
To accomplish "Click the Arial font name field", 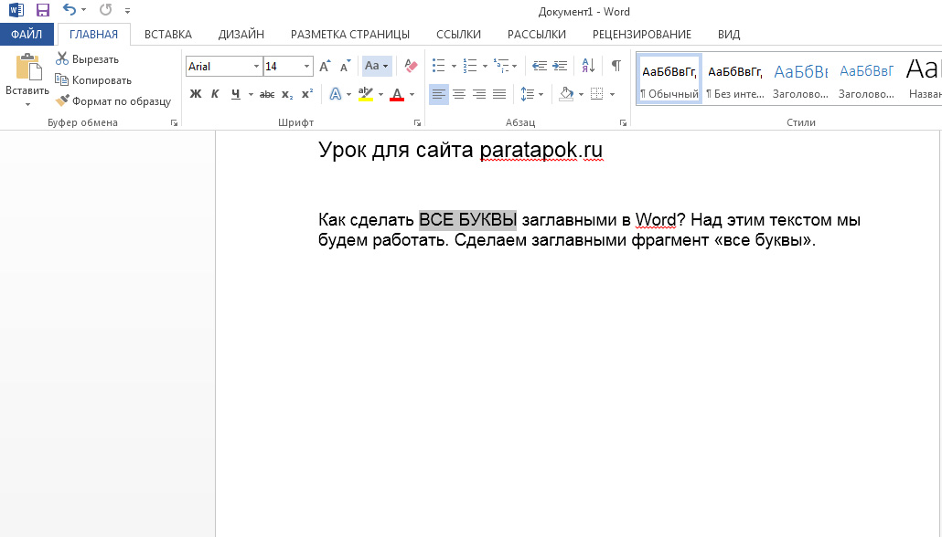I will tap(218, 66).
